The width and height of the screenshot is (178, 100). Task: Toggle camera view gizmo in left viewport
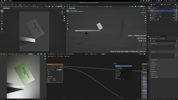point(64,21)
